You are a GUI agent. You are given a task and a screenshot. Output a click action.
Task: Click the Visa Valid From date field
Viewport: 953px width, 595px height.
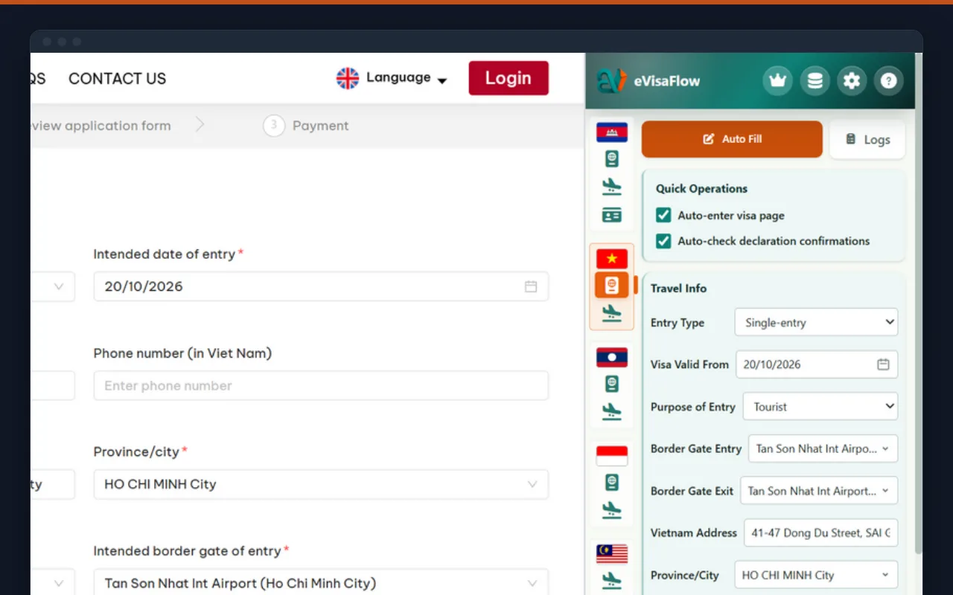point(817,364)
